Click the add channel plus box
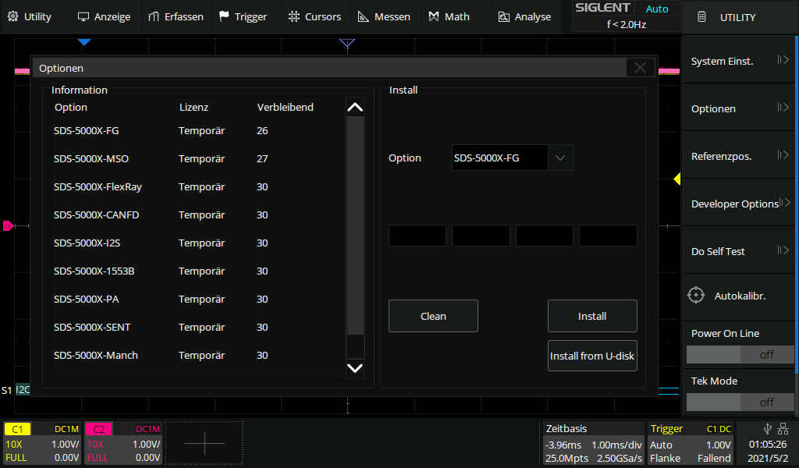This screenshot has width=799, height=468. click(x=204, y=444)
